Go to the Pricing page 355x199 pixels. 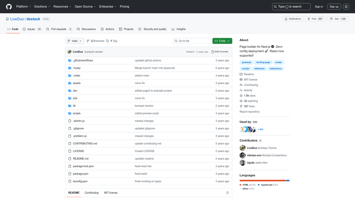125,7
